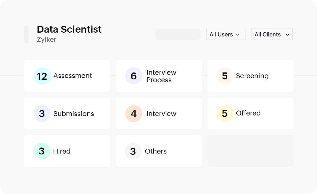317x194 pixels.
Task: Open the All Clients dropdown
Action: (268, 34)
